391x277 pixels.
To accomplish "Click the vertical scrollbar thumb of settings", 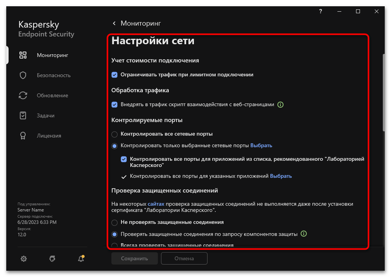I will click(x=384, y=92).
